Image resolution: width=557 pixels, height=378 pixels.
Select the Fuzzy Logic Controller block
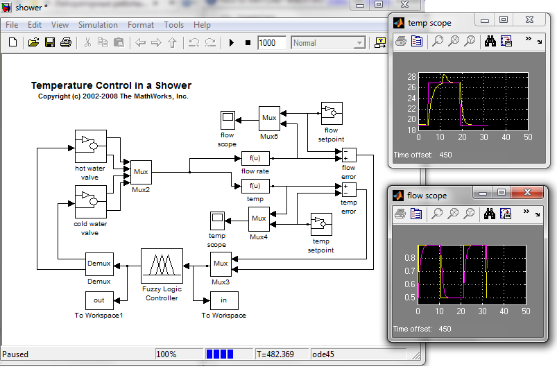tap(162, 266)
